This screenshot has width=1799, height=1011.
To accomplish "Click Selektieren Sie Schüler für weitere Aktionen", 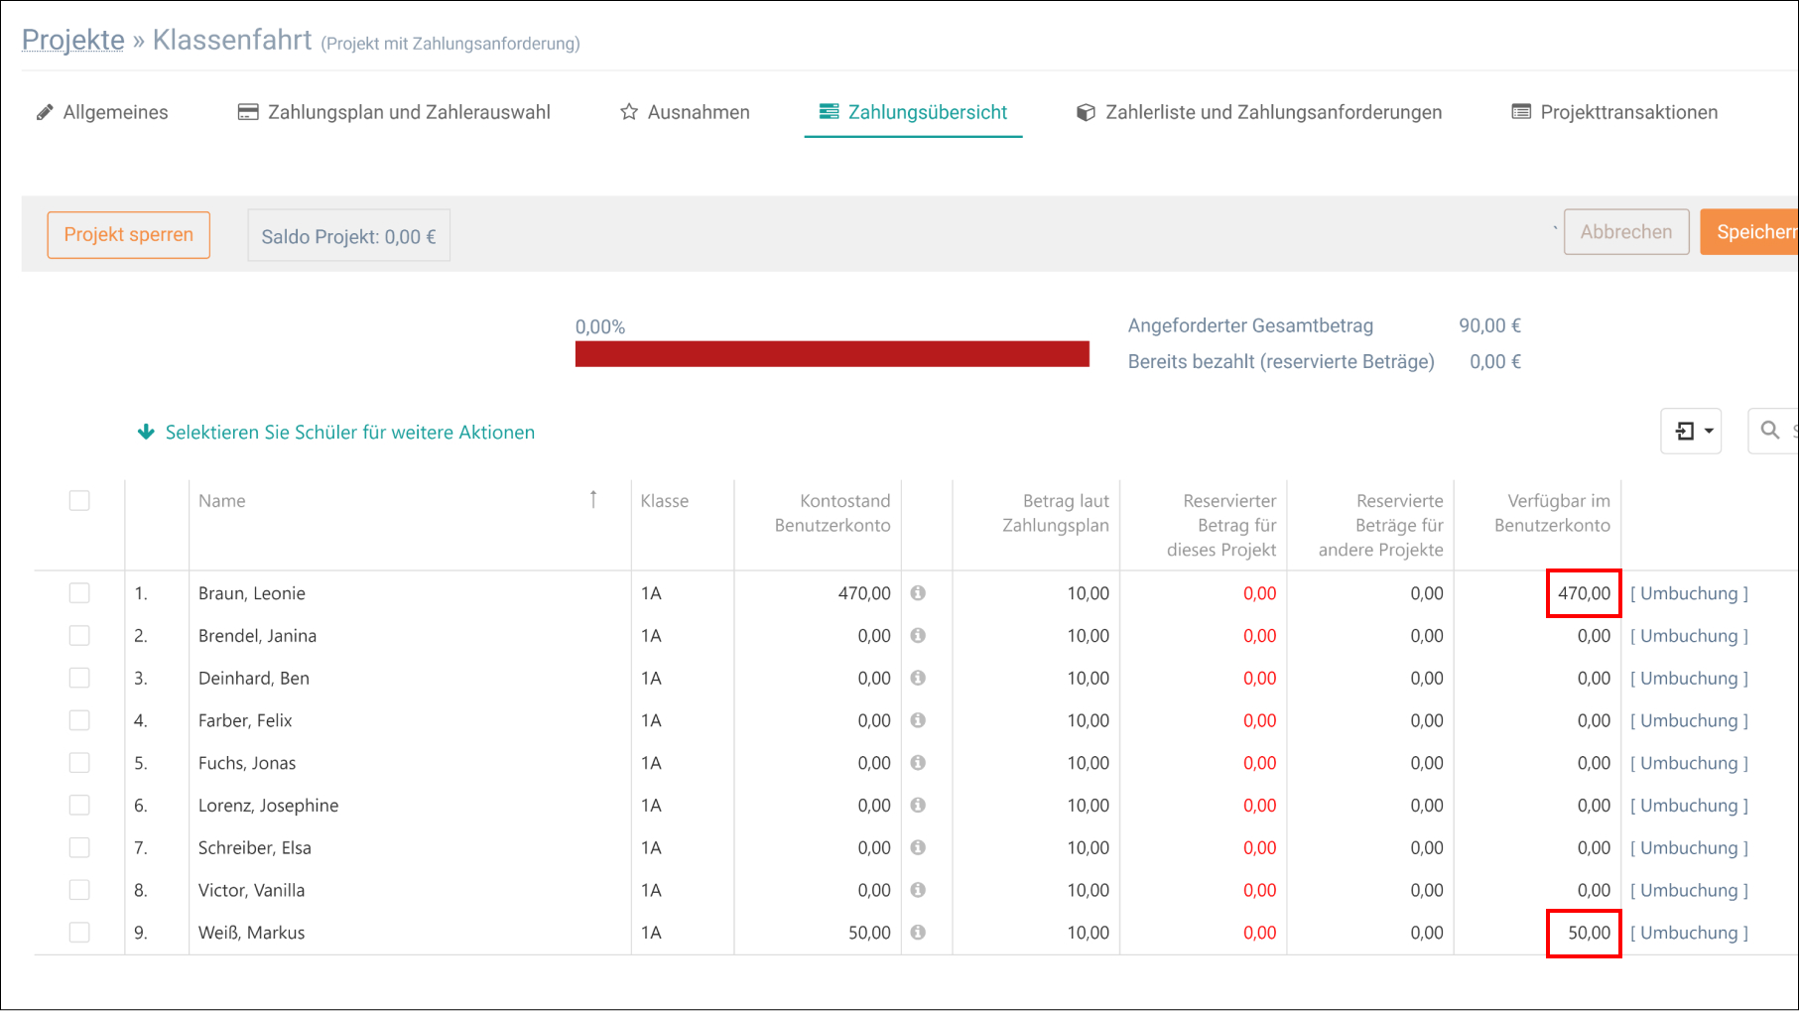I will pyautogui.click(x=350, y=433).
